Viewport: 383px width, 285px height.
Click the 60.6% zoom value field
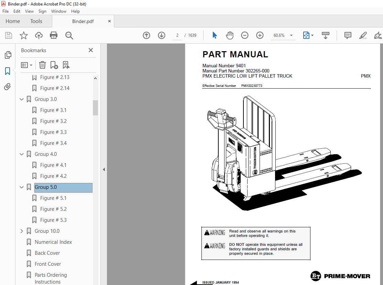pos(279,35)
